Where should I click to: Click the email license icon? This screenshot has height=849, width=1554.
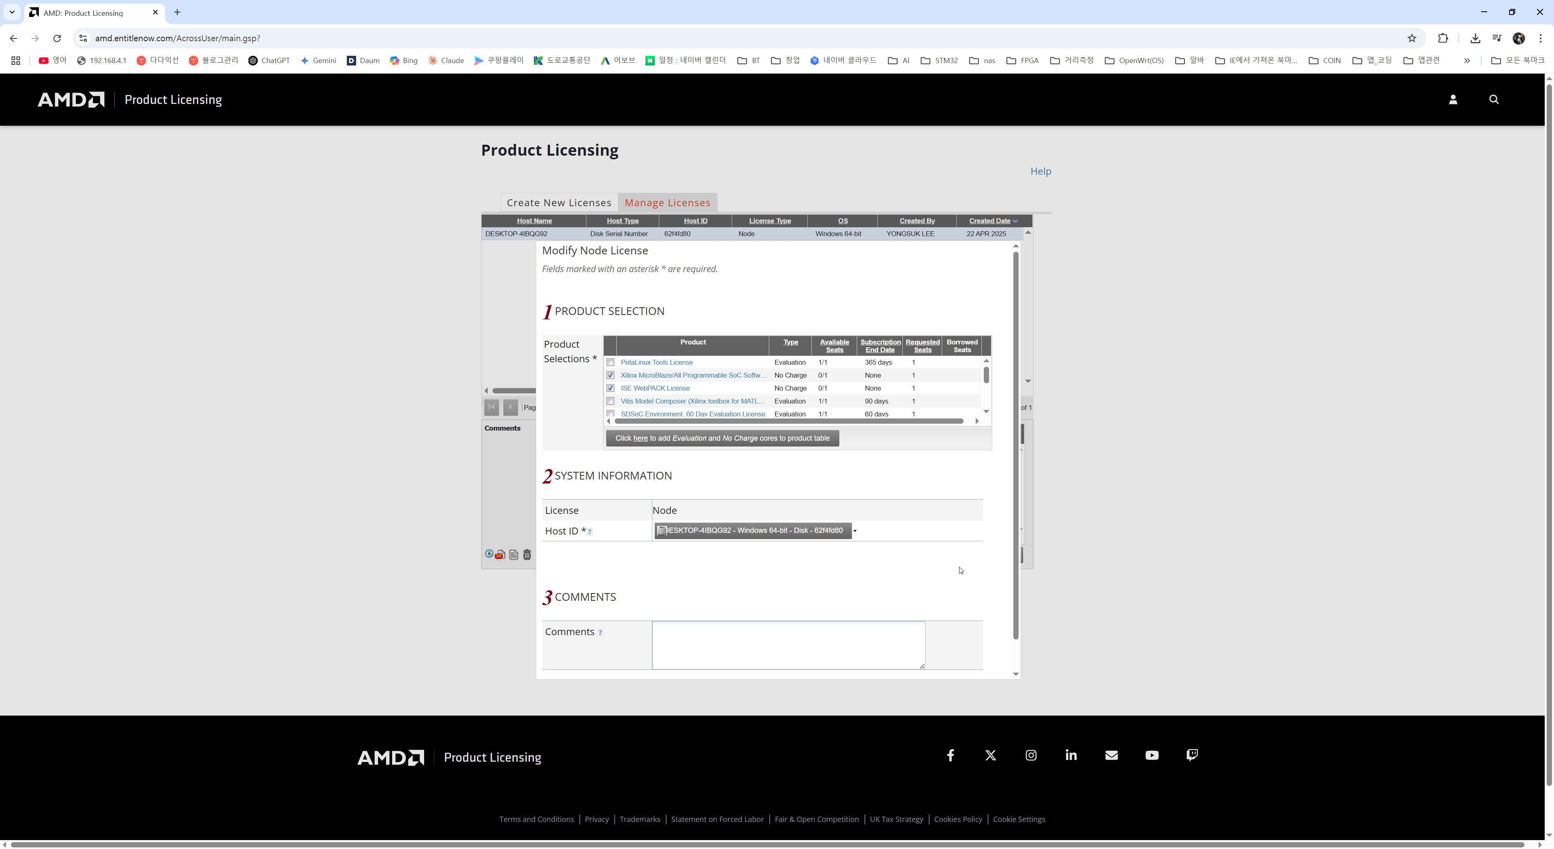(x=500, y=554)
